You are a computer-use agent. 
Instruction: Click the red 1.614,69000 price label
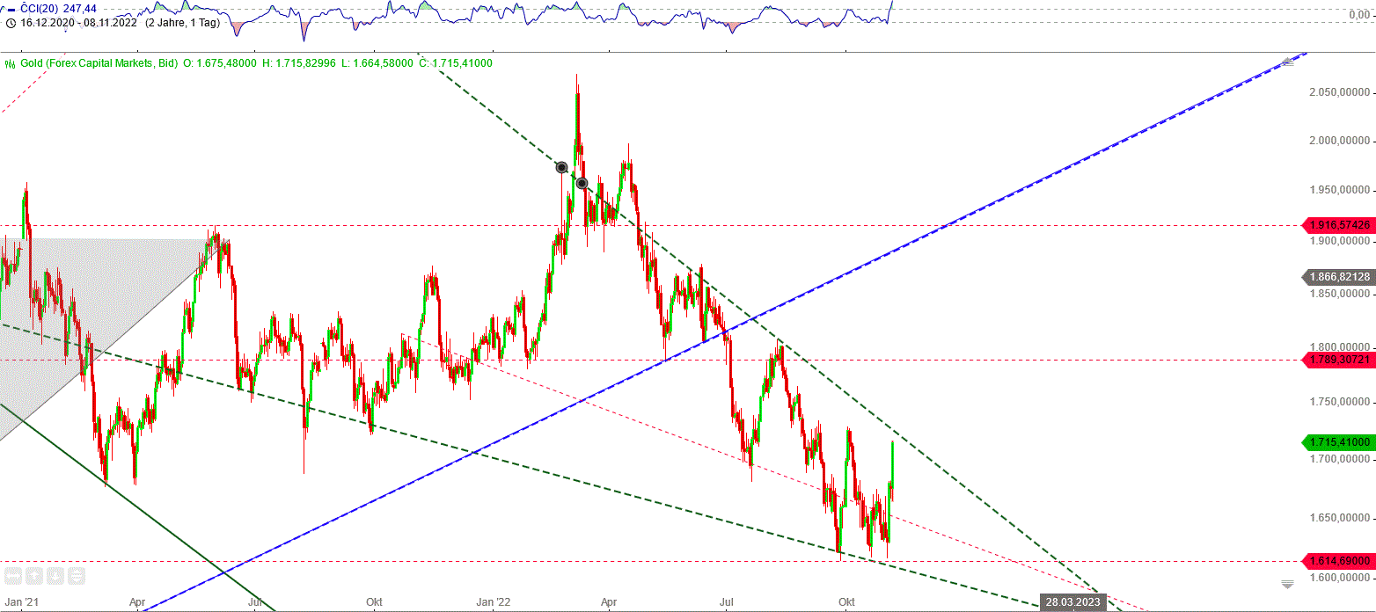click(x=1337, y=560)
